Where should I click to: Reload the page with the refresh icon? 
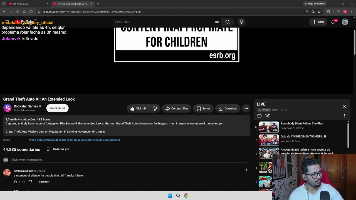18,12
